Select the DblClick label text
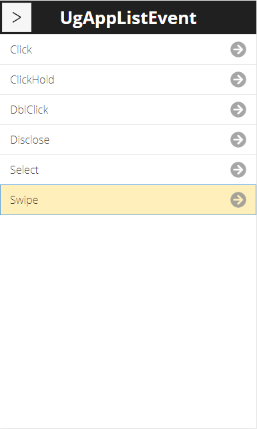This screenshot has width=257, height=429. click(x=29, y=110)
